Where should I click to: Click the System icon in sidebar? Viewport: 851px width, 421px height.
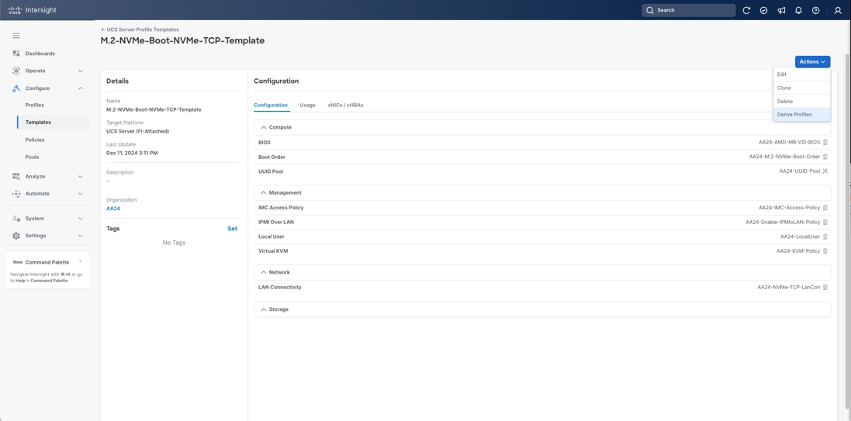click(16, 218)
